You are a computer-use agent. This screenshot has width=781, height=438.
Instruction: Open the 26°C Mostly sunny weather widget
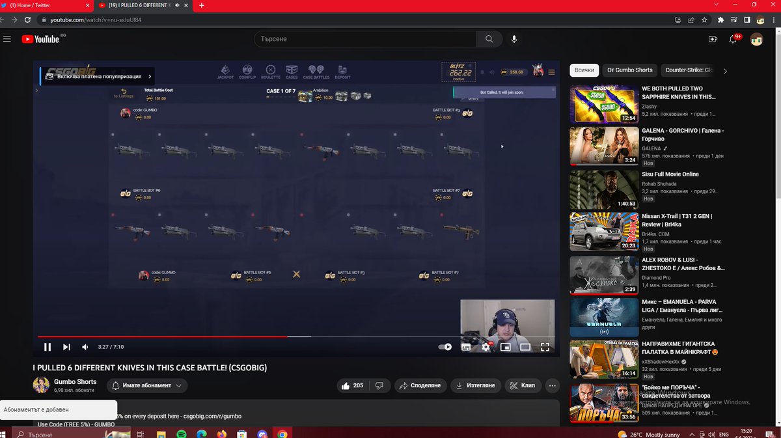click(x=648, y=434)
